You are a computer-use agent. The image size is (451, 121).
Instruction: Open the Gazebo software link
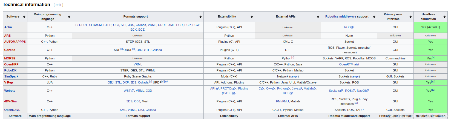click(10, 50)
